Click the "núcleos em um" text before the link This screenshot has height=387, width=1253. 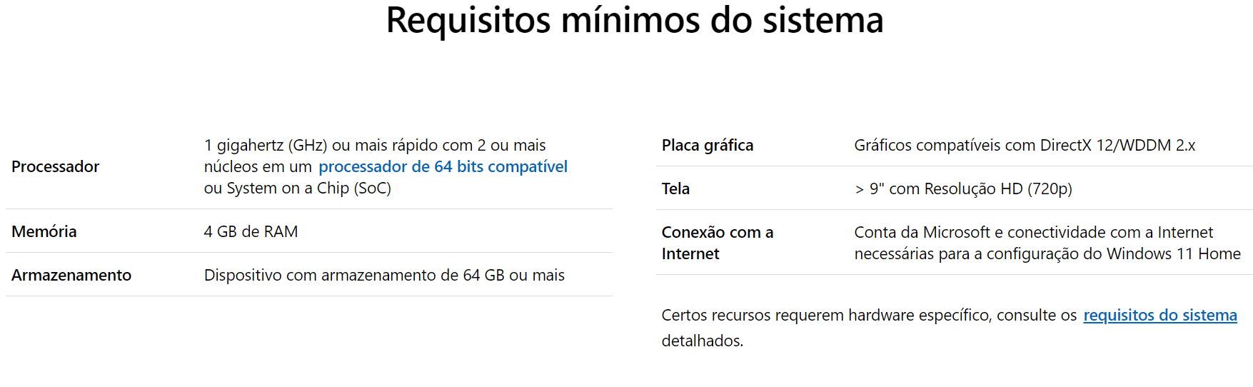point(258,167)
